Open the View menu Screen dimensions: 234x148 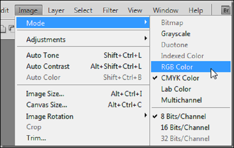pyautogui.click(x=135, y=11)
